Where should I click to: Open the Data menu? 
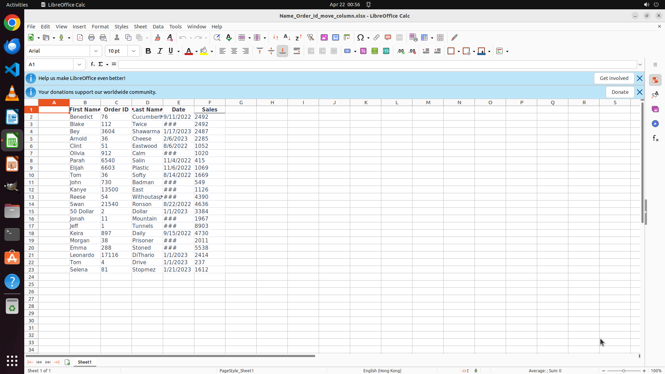pos(158,27)
